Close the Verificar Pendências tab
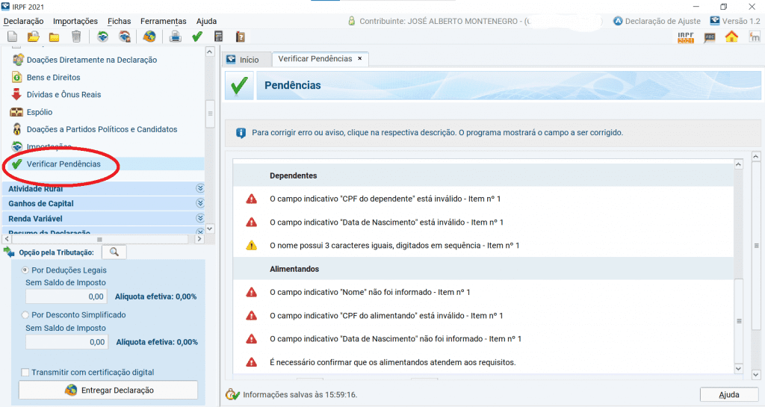The width and height of the screenshot is (765, 407). [360, 58]
